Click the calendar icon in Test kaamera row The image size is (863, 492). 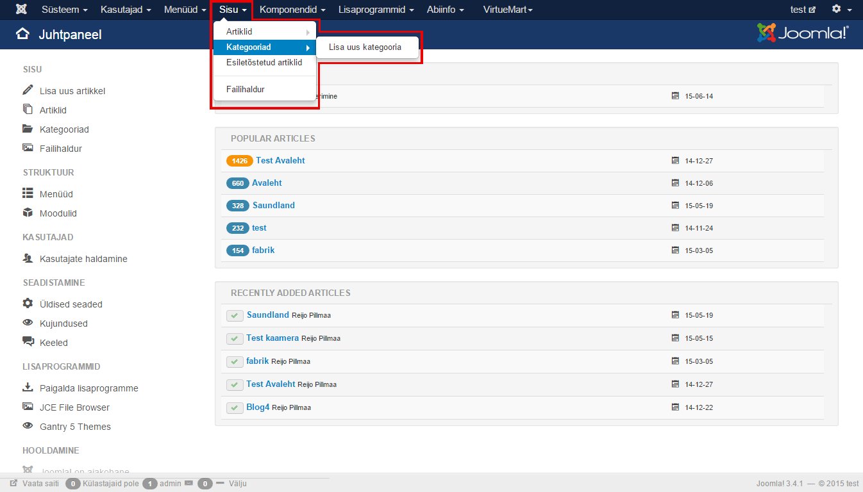[x=675, y=338]
